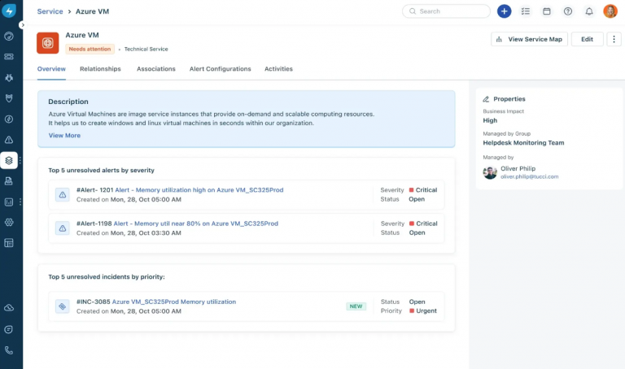The image size is (625, 369).
Task: Open the help question mark icon
Action: pos(567,11)
